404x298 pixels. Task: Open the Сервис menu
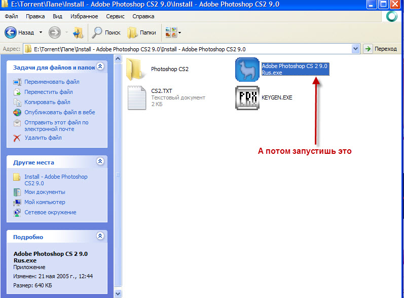coord(115,16)
